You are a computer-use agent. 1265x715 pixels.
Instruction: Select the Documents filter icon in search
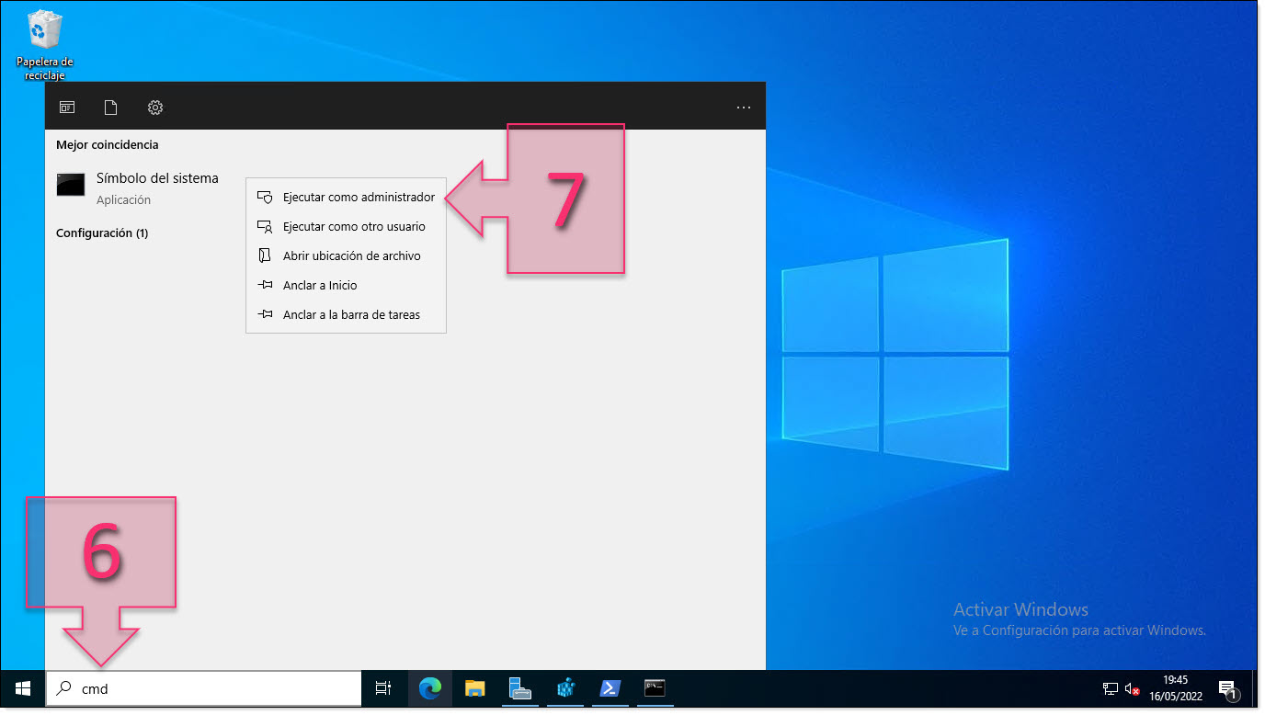point(110,108)
